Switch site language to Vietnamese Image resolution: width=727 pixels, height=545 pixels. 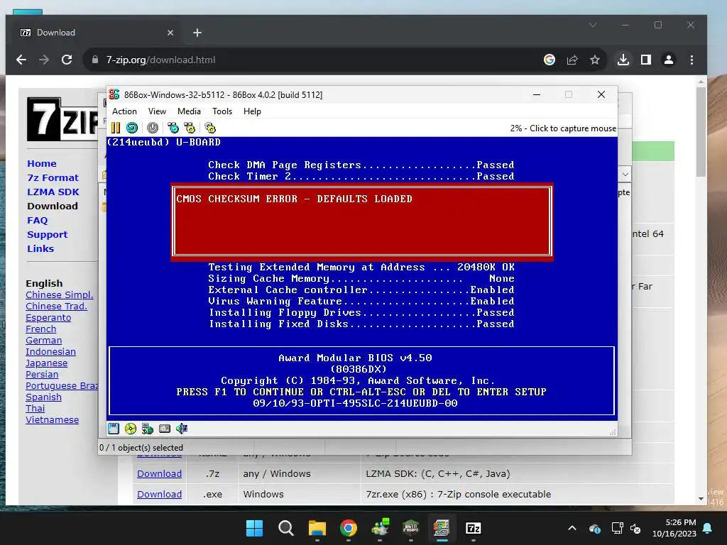(52, 420)
